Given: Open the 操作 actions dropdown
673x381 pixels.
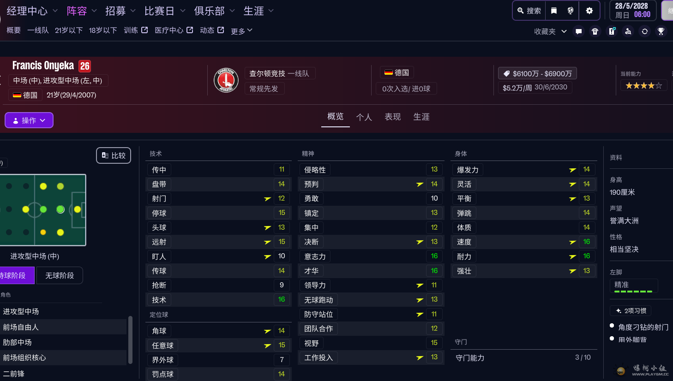Looking at the screenshot, I should [x=29, y=120].
